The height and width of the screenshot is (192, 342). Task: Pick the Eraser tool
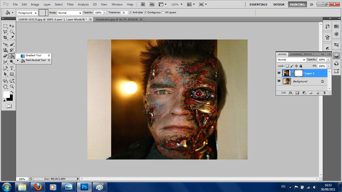(5, 56)
